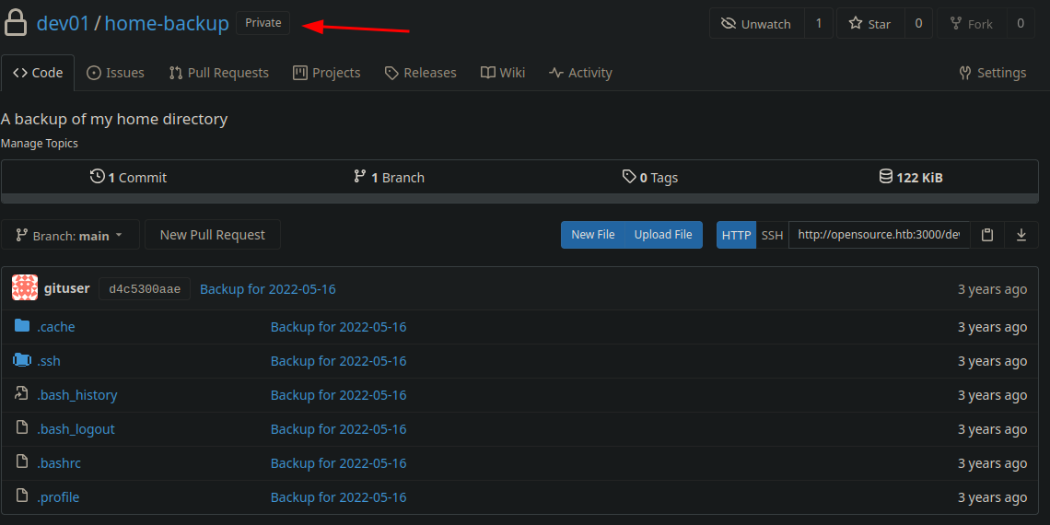Click the .bash_history symlink file icon
The height and width of the screenshot is (525, 1050).
pyautogui.click(x=22, y=394)
